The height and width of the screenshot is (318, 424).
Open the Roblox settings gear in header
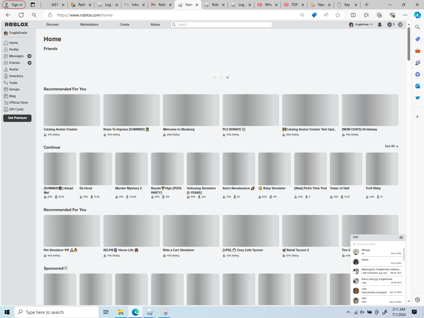coord(400,25)
